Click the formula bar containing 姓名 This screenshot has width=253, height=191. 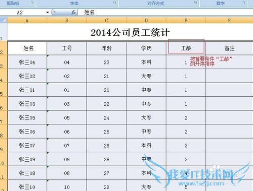[x=165, y=12]
